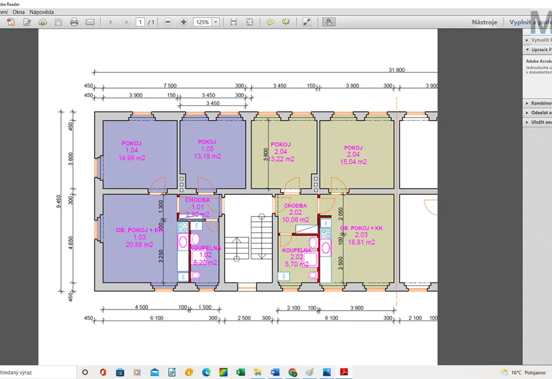This screenshot has width=552, height=379.
Task: Open the Nástroje pane tab
Action: [x=484, y=22]
